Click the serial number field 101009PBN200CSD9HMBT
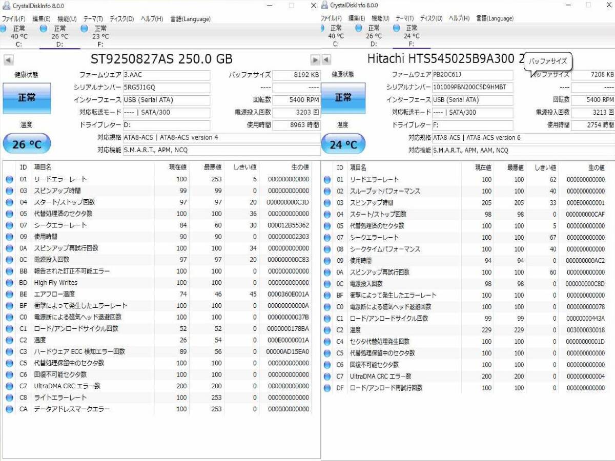The width and height of the screenshot is (615, 461). coord(472,88)
